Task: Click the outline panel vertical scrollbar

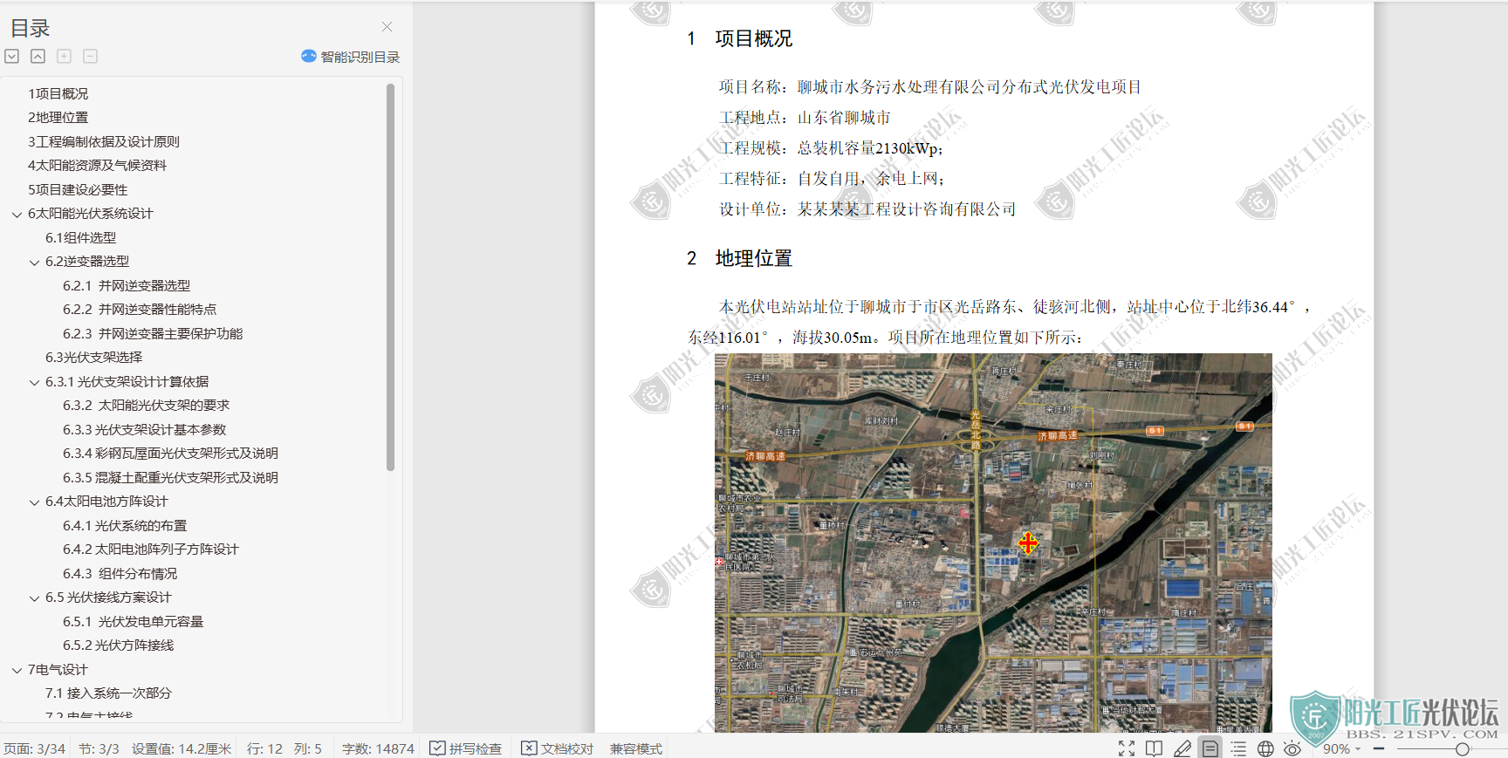Action: pos(390,277)
